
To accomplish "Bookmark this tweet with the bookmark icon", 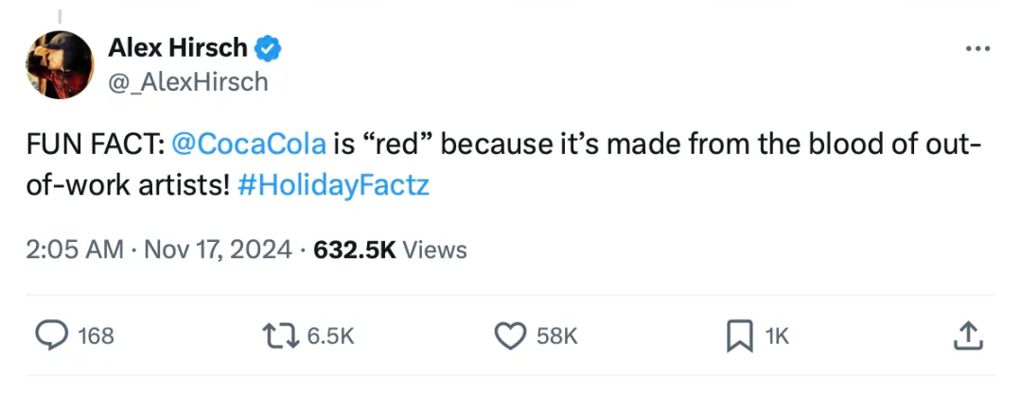I will (740, 335).
